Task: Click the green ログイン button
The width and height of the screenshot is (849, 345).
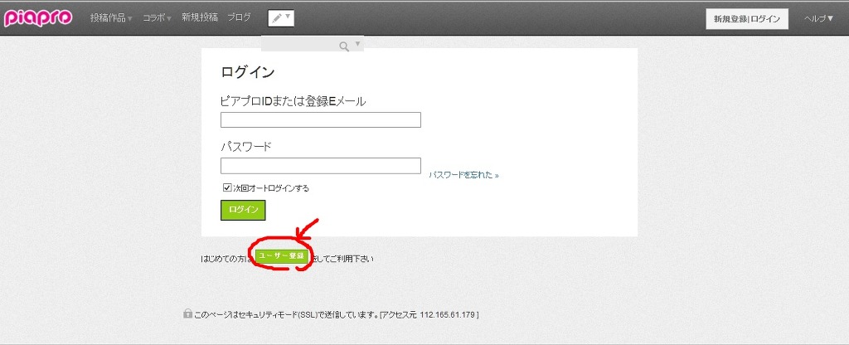Action: (x=243, y=210)
